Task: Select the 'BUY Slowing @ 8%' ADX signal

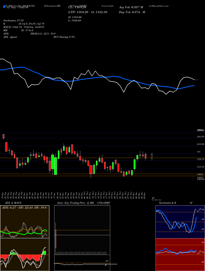Action: [64, 37]
